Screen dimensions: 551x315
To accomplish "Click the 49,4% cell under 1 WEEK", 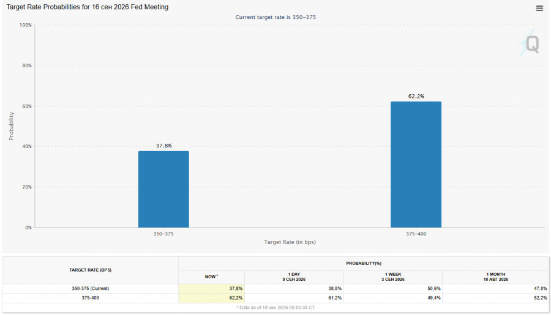I will (393, 298).
